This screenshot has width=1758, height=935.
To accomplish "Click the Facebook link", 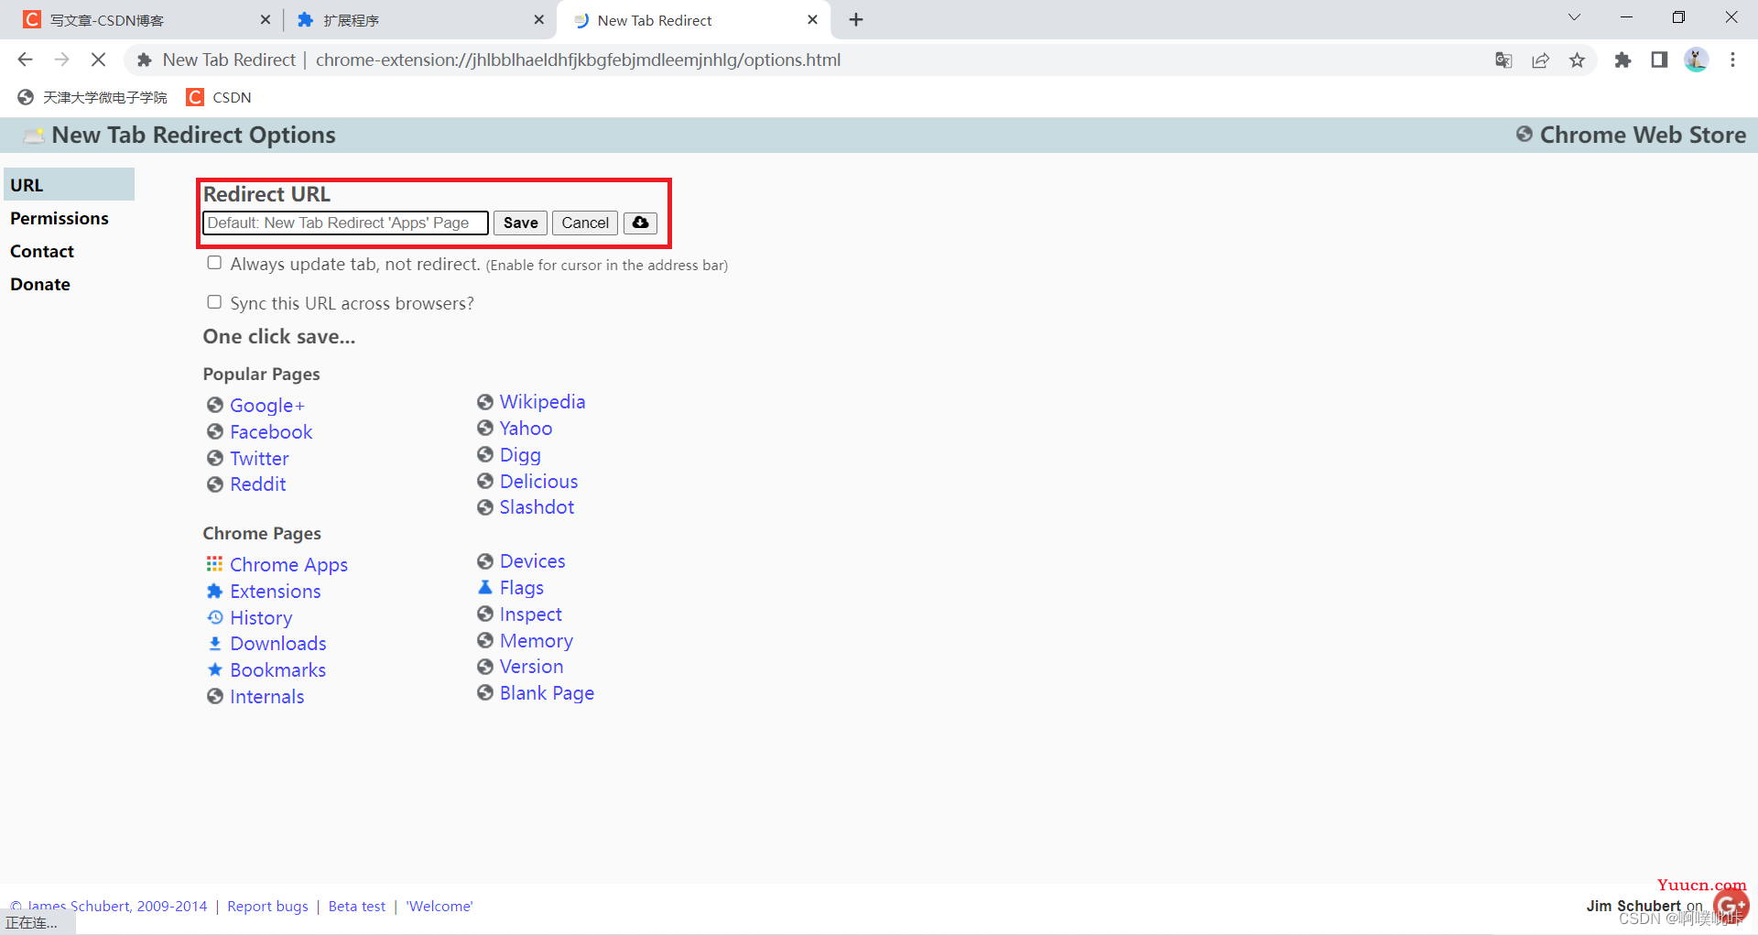I will click(271, 431).
